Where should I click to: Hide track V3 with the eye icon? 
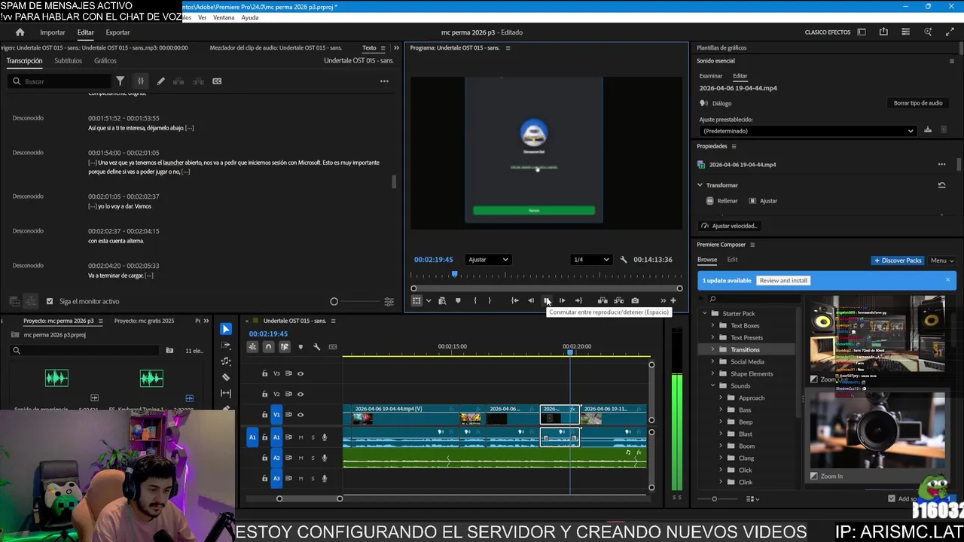coord(300,373)
